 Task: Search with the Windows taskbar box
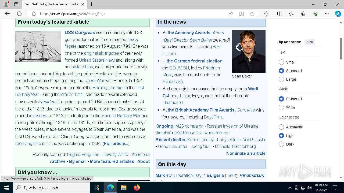[52, 188]
